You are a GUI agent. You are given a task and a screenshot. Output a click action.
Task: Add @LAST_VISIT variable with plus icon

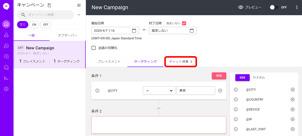(x=293, y=129)
